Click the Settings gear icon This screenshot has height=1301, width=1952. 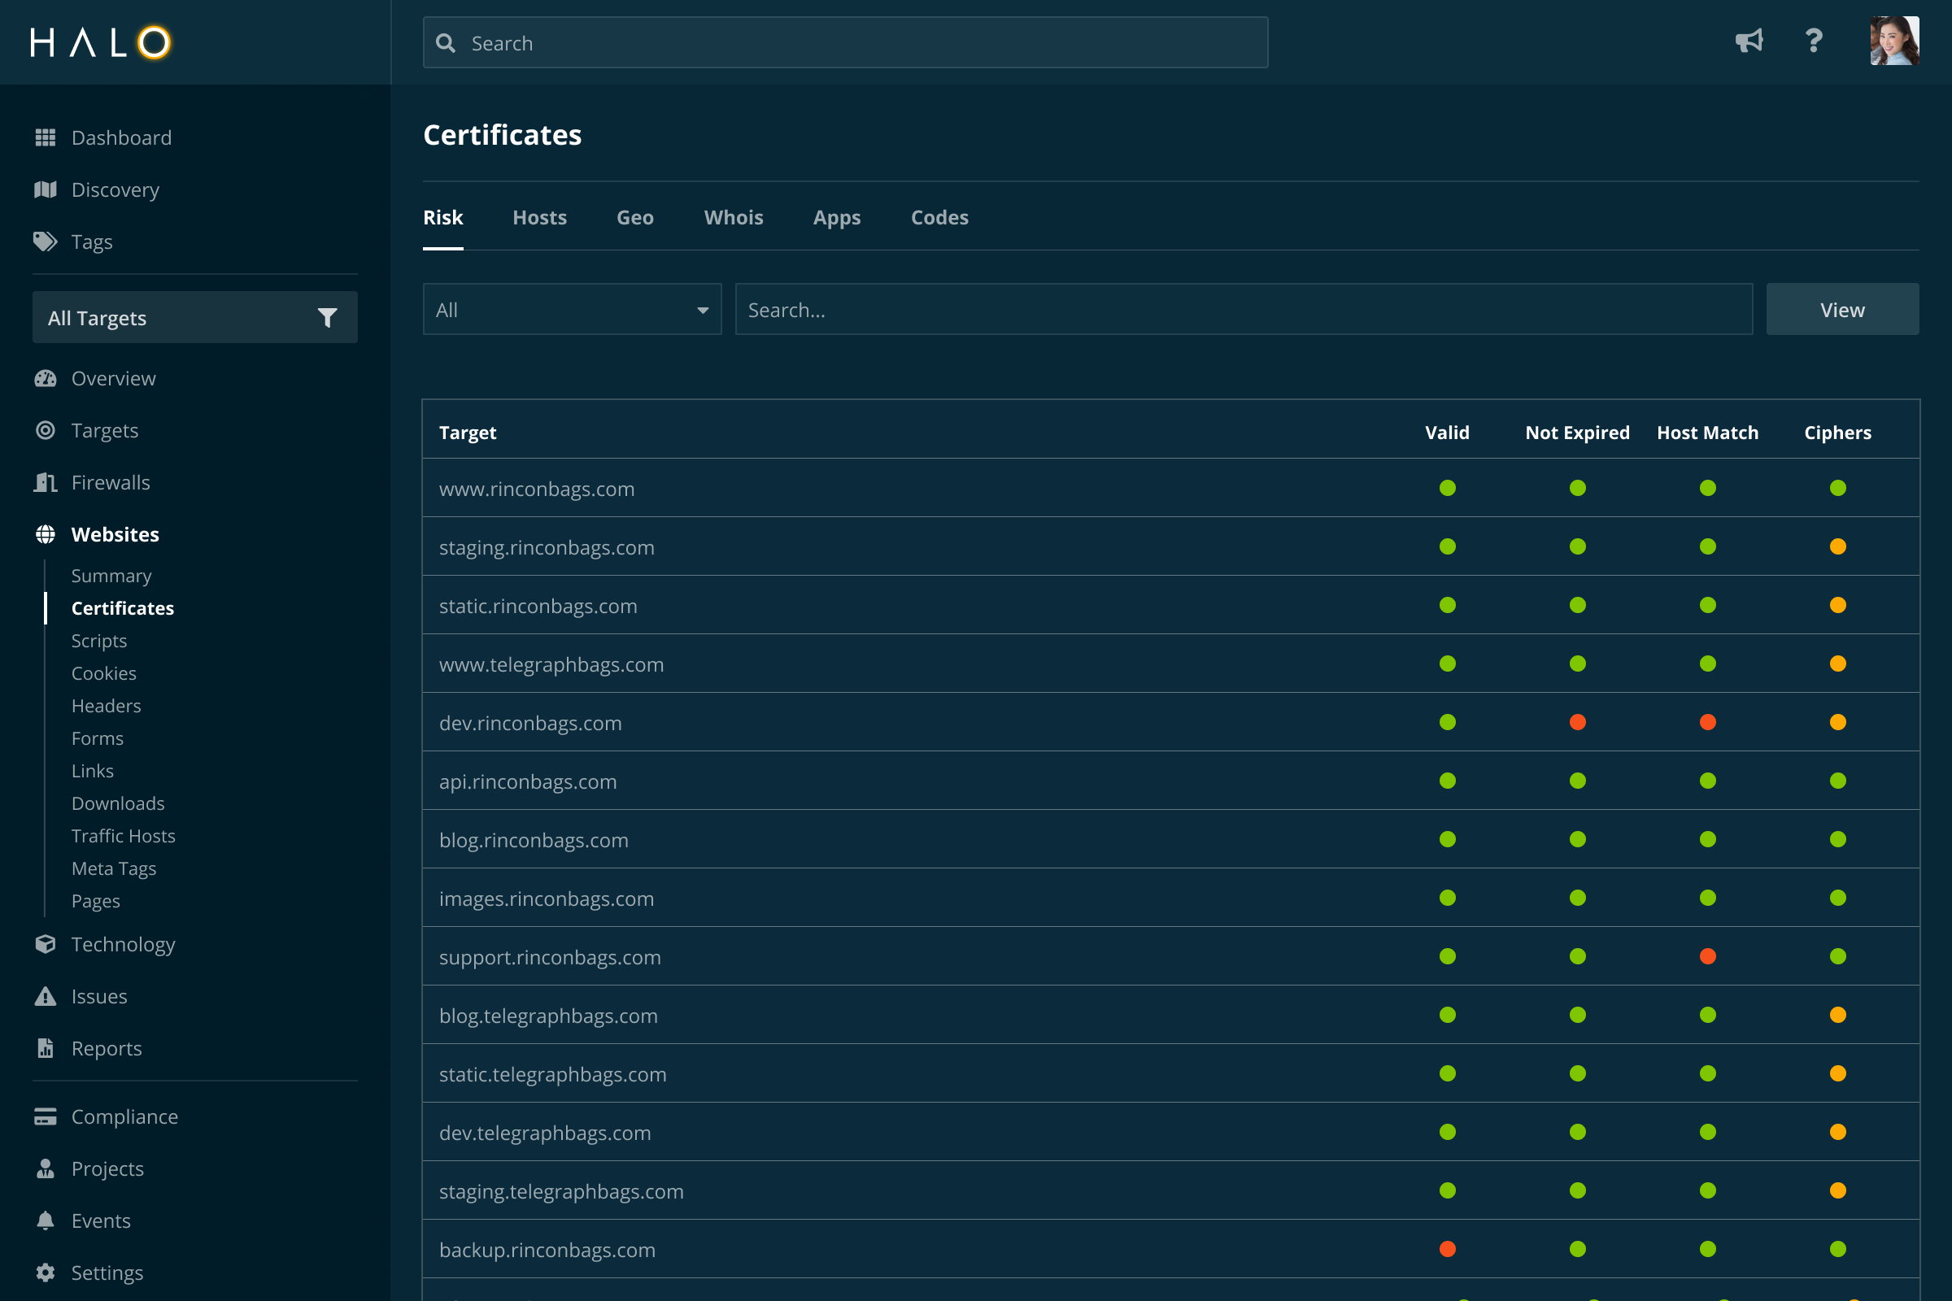pyautogui.click(x=46, y=1273)
